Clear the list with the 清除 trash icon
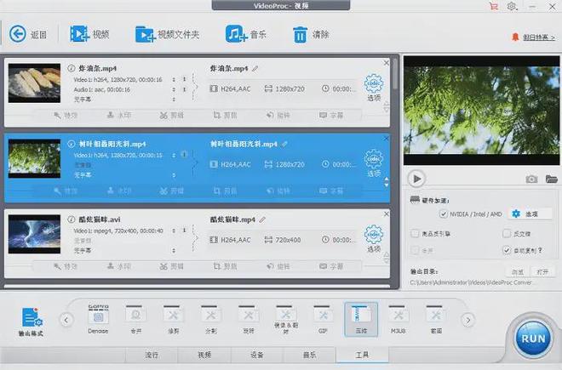 (300, 35)
